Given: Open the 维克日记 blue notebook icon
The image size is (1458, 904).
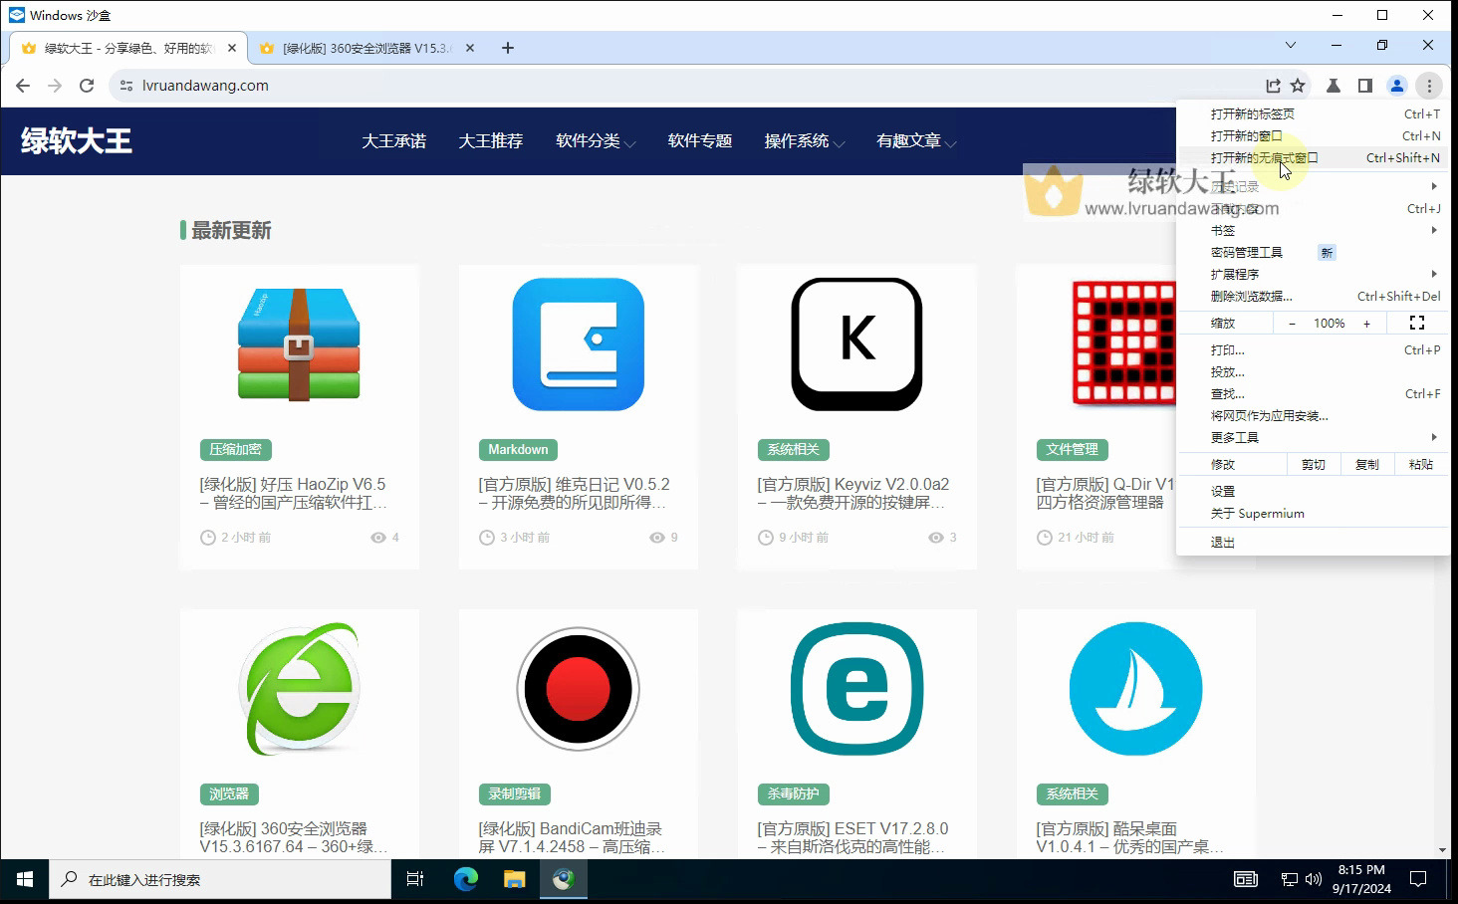Looking at the screenshot, I should (579, 344).
